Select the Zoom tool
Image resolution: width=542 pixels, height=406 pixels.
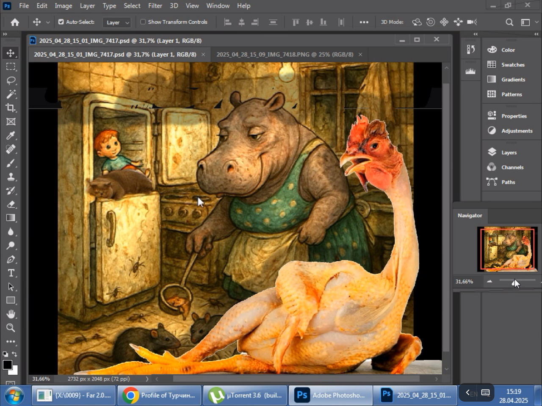tap(11, 328)
